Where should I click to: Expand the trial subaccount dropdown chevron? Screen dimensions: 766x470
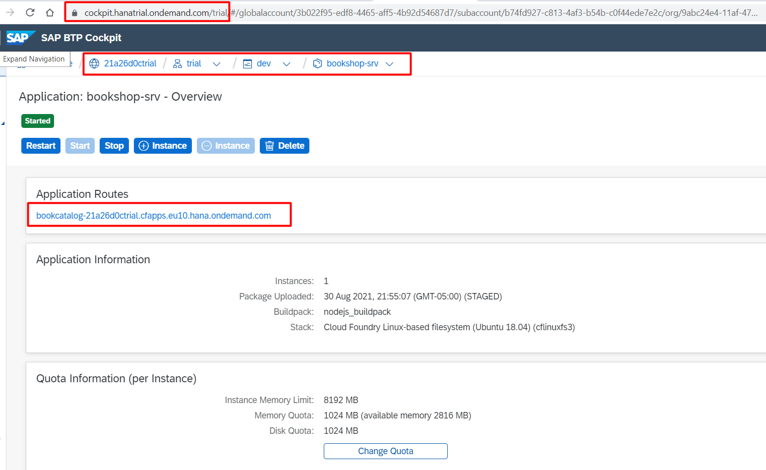pos(217,64)
